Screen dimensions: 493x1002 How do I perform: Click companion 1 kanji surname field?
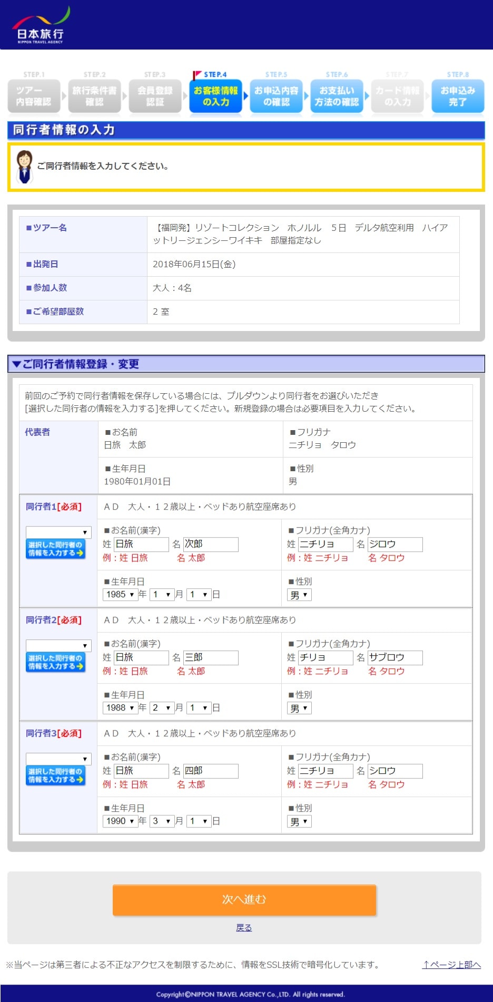pyautogui.click(x=141, y=544)
